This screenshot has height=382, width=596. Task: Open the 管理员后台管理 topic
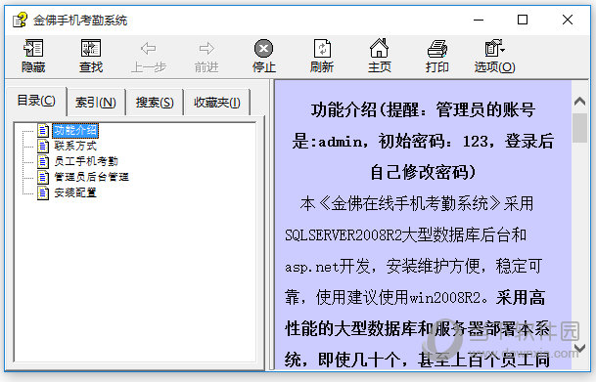tap(91, 177)
